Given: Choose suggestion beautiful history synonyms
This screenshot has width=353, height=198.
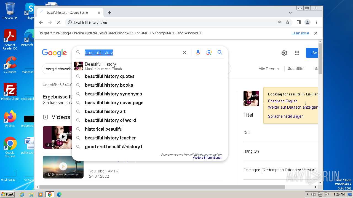Looking at the screenshot, I should [x=150, y=94].
